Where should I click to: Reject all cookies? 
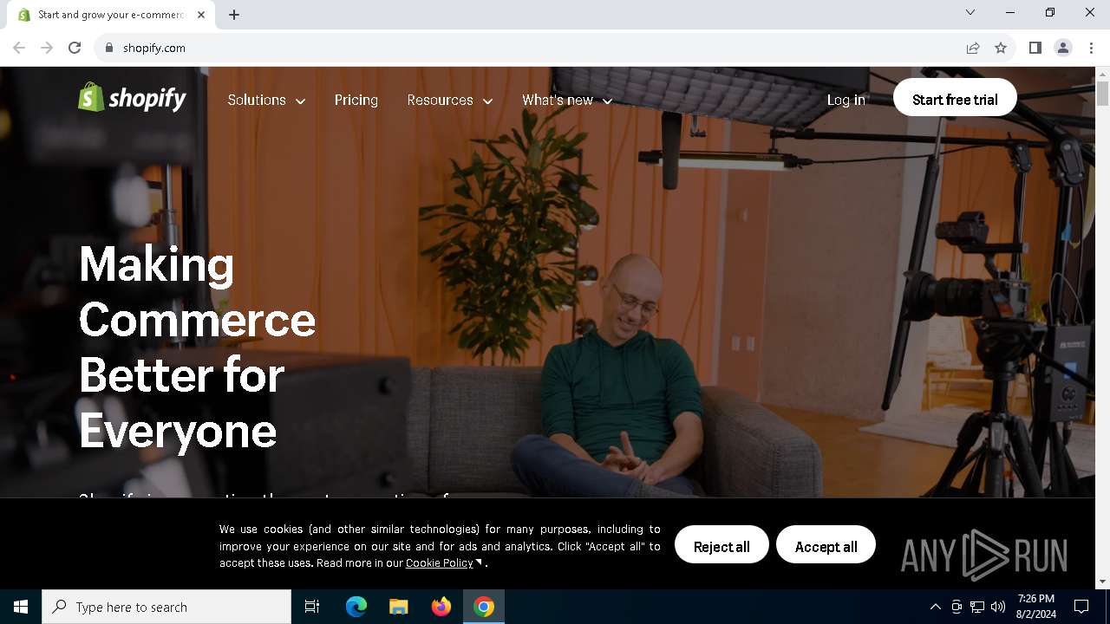(x=721, y=546)
